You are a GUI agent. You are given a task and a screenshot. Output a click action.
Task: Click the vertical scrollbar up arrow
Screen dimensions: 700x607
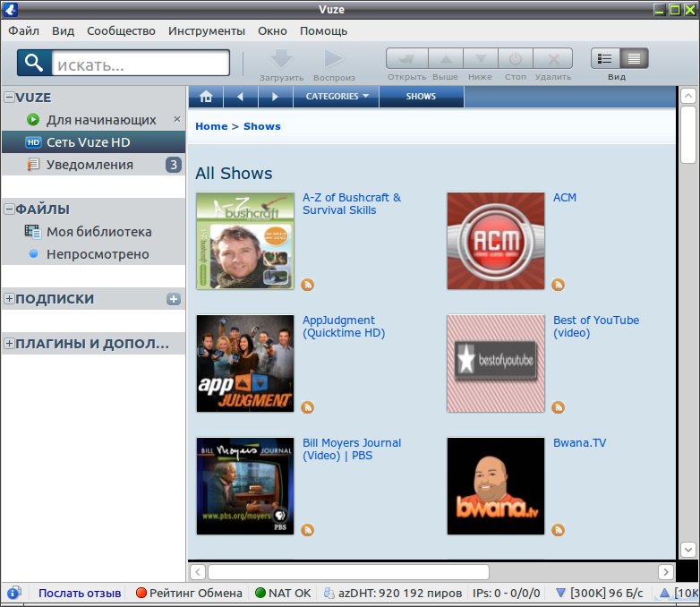coord(688,96)
